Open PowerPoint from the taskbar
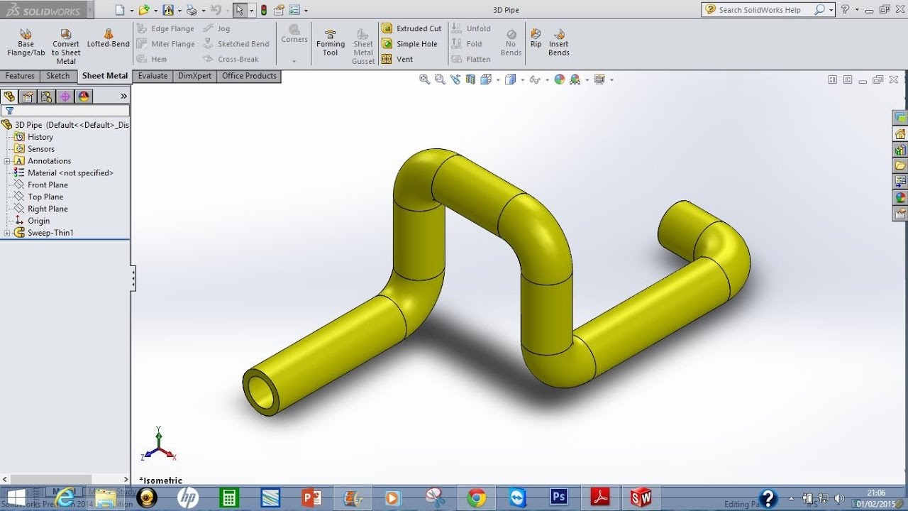 coord(312,498)
